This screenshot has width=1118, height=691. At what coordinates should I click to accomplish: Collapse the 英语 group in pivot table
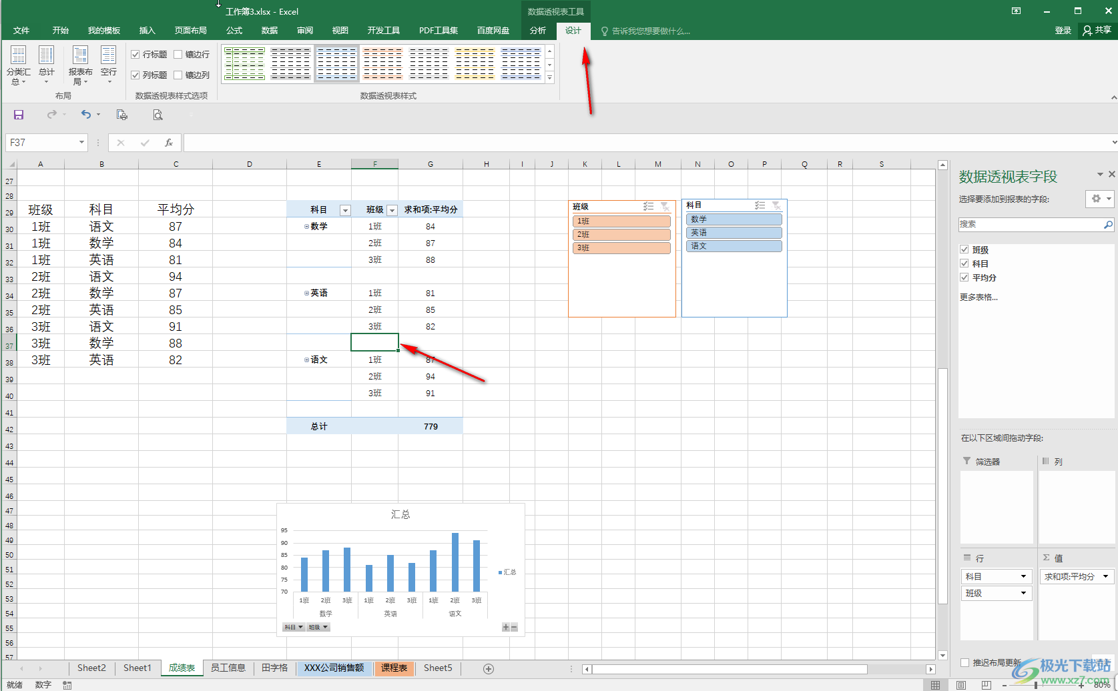pos(307,293)
